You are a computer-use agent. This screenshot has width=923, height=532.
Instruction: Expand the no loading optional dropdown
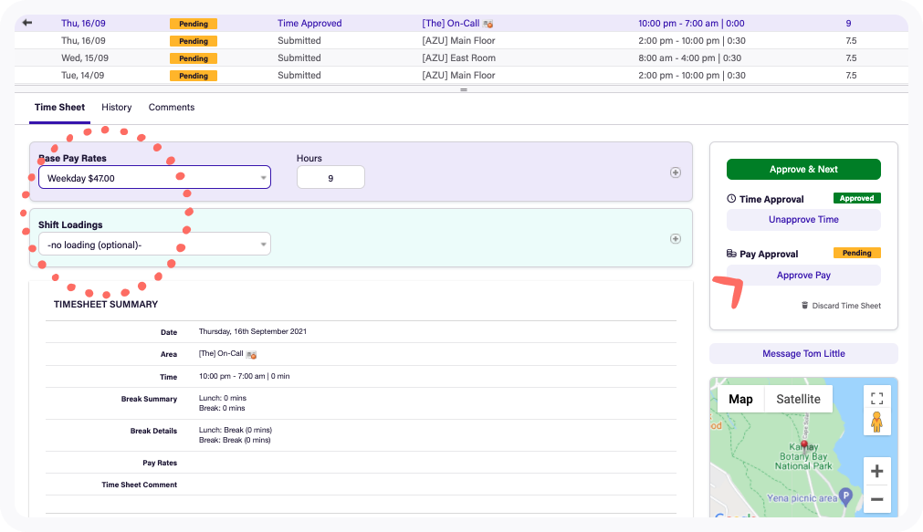pos(153,244)
